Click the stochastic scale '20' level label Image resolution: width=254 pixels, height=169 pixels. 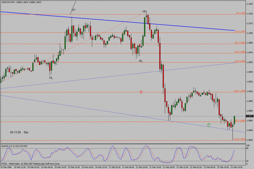tap(247, 161)
